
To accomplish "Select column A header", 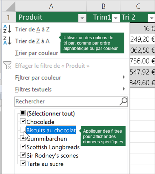I will [51, 6].
